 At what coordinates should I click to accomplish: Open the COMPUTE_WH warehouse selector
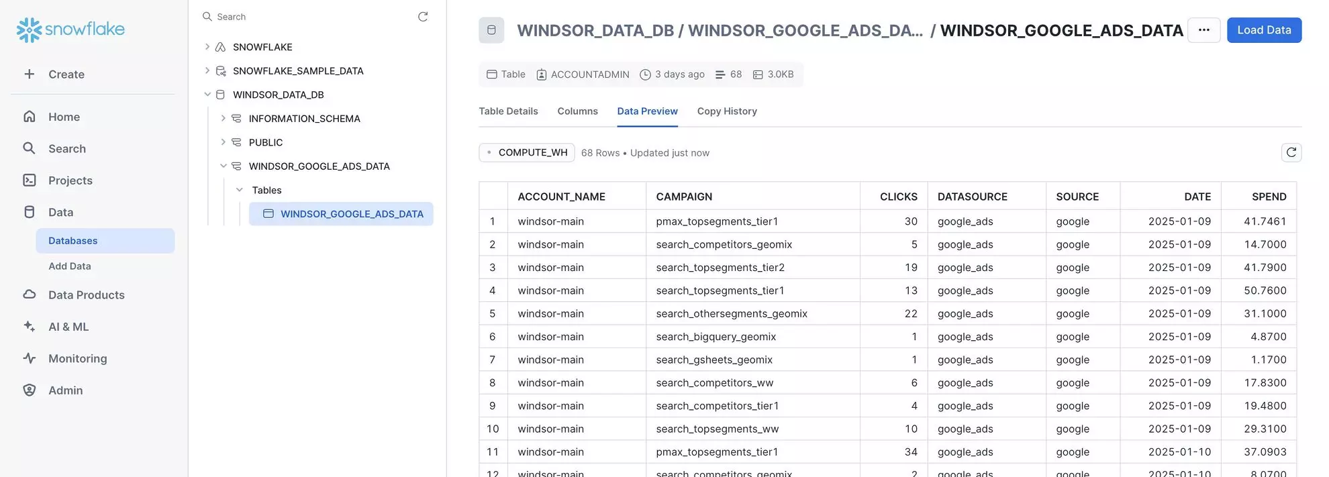[x=527, y=153]
